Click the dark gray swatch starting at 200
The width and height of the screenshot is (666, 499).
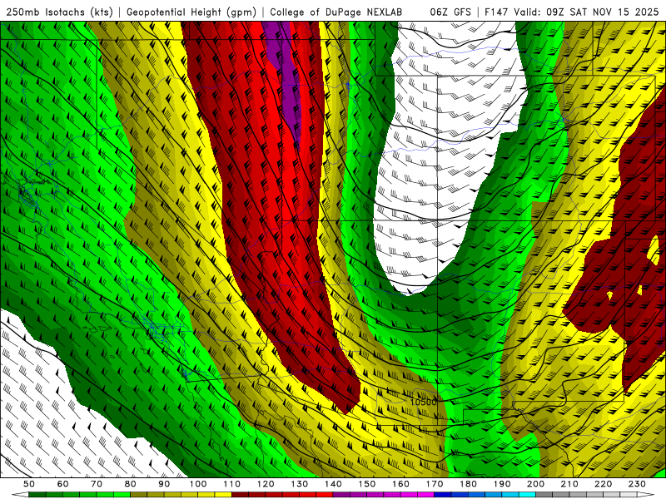(x=544, y=495)
